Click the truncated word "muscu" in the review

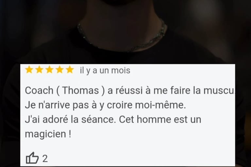click(219, 90)
